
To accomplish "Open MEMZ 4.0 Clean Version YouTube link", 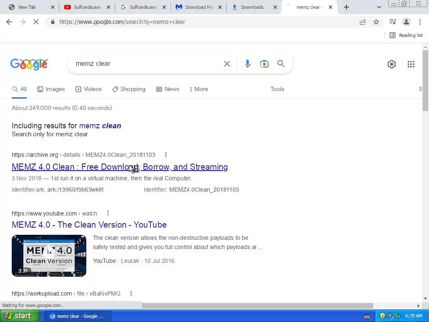I will coord(89,225).
